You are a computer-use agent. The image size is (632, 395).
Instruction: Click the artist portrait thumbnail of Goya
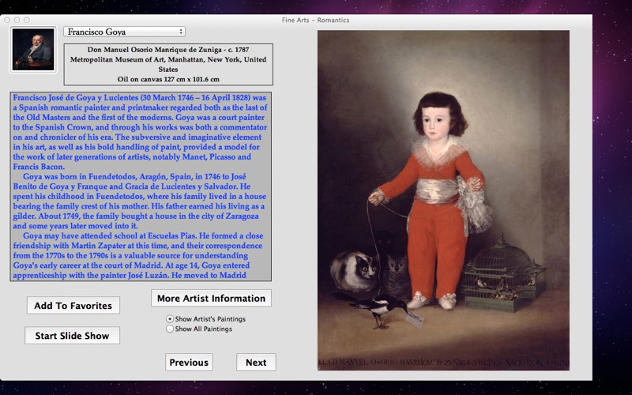click(33, 50)
